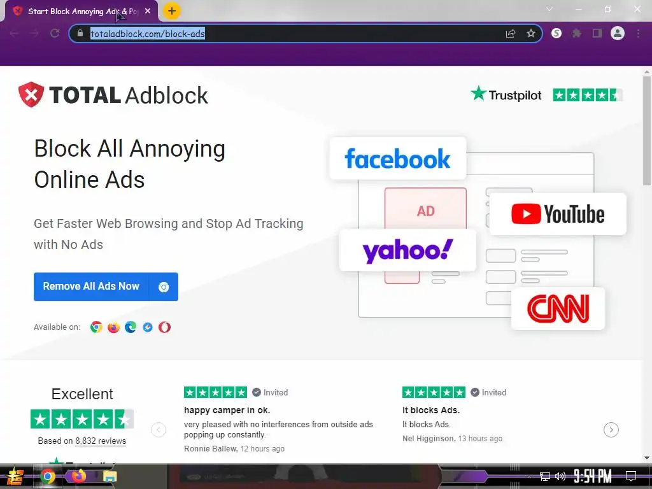Click 'Ronnie Ballew, 12 hours ago' text
This screenshot has height=489, width=652.
tap(234, 449)
